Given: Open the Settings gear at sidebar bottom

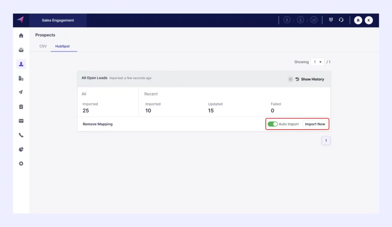Looking at the screenshot, I should tap(21, 163).
